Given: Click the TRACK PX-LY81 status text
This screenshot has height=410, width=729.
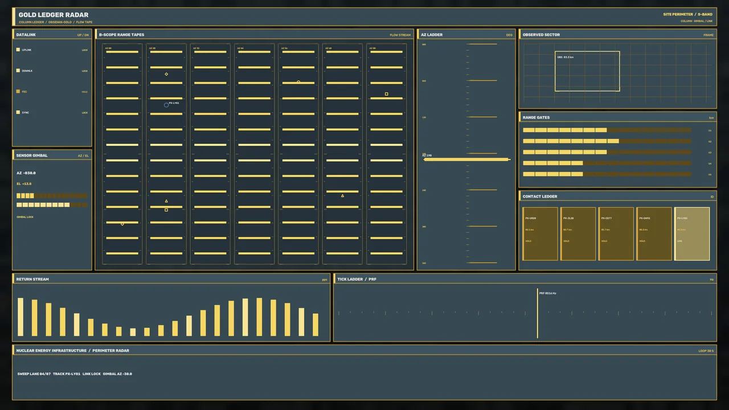Looking at the screenshot, I should click(67, 374).
